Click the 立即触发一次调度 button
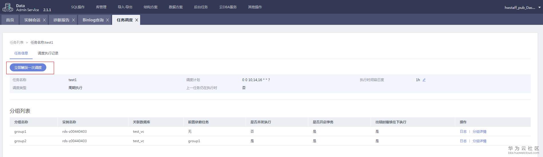The image size is (543, 157). click(x=28, y=68)
